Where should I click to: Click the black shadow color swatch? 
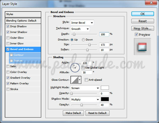[x=105, y=100]
